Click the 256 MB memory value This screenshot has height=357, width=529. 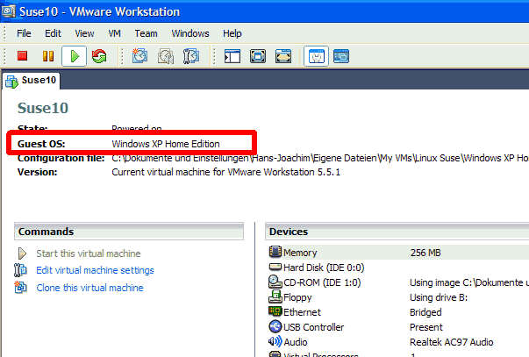tap(425, 253)
